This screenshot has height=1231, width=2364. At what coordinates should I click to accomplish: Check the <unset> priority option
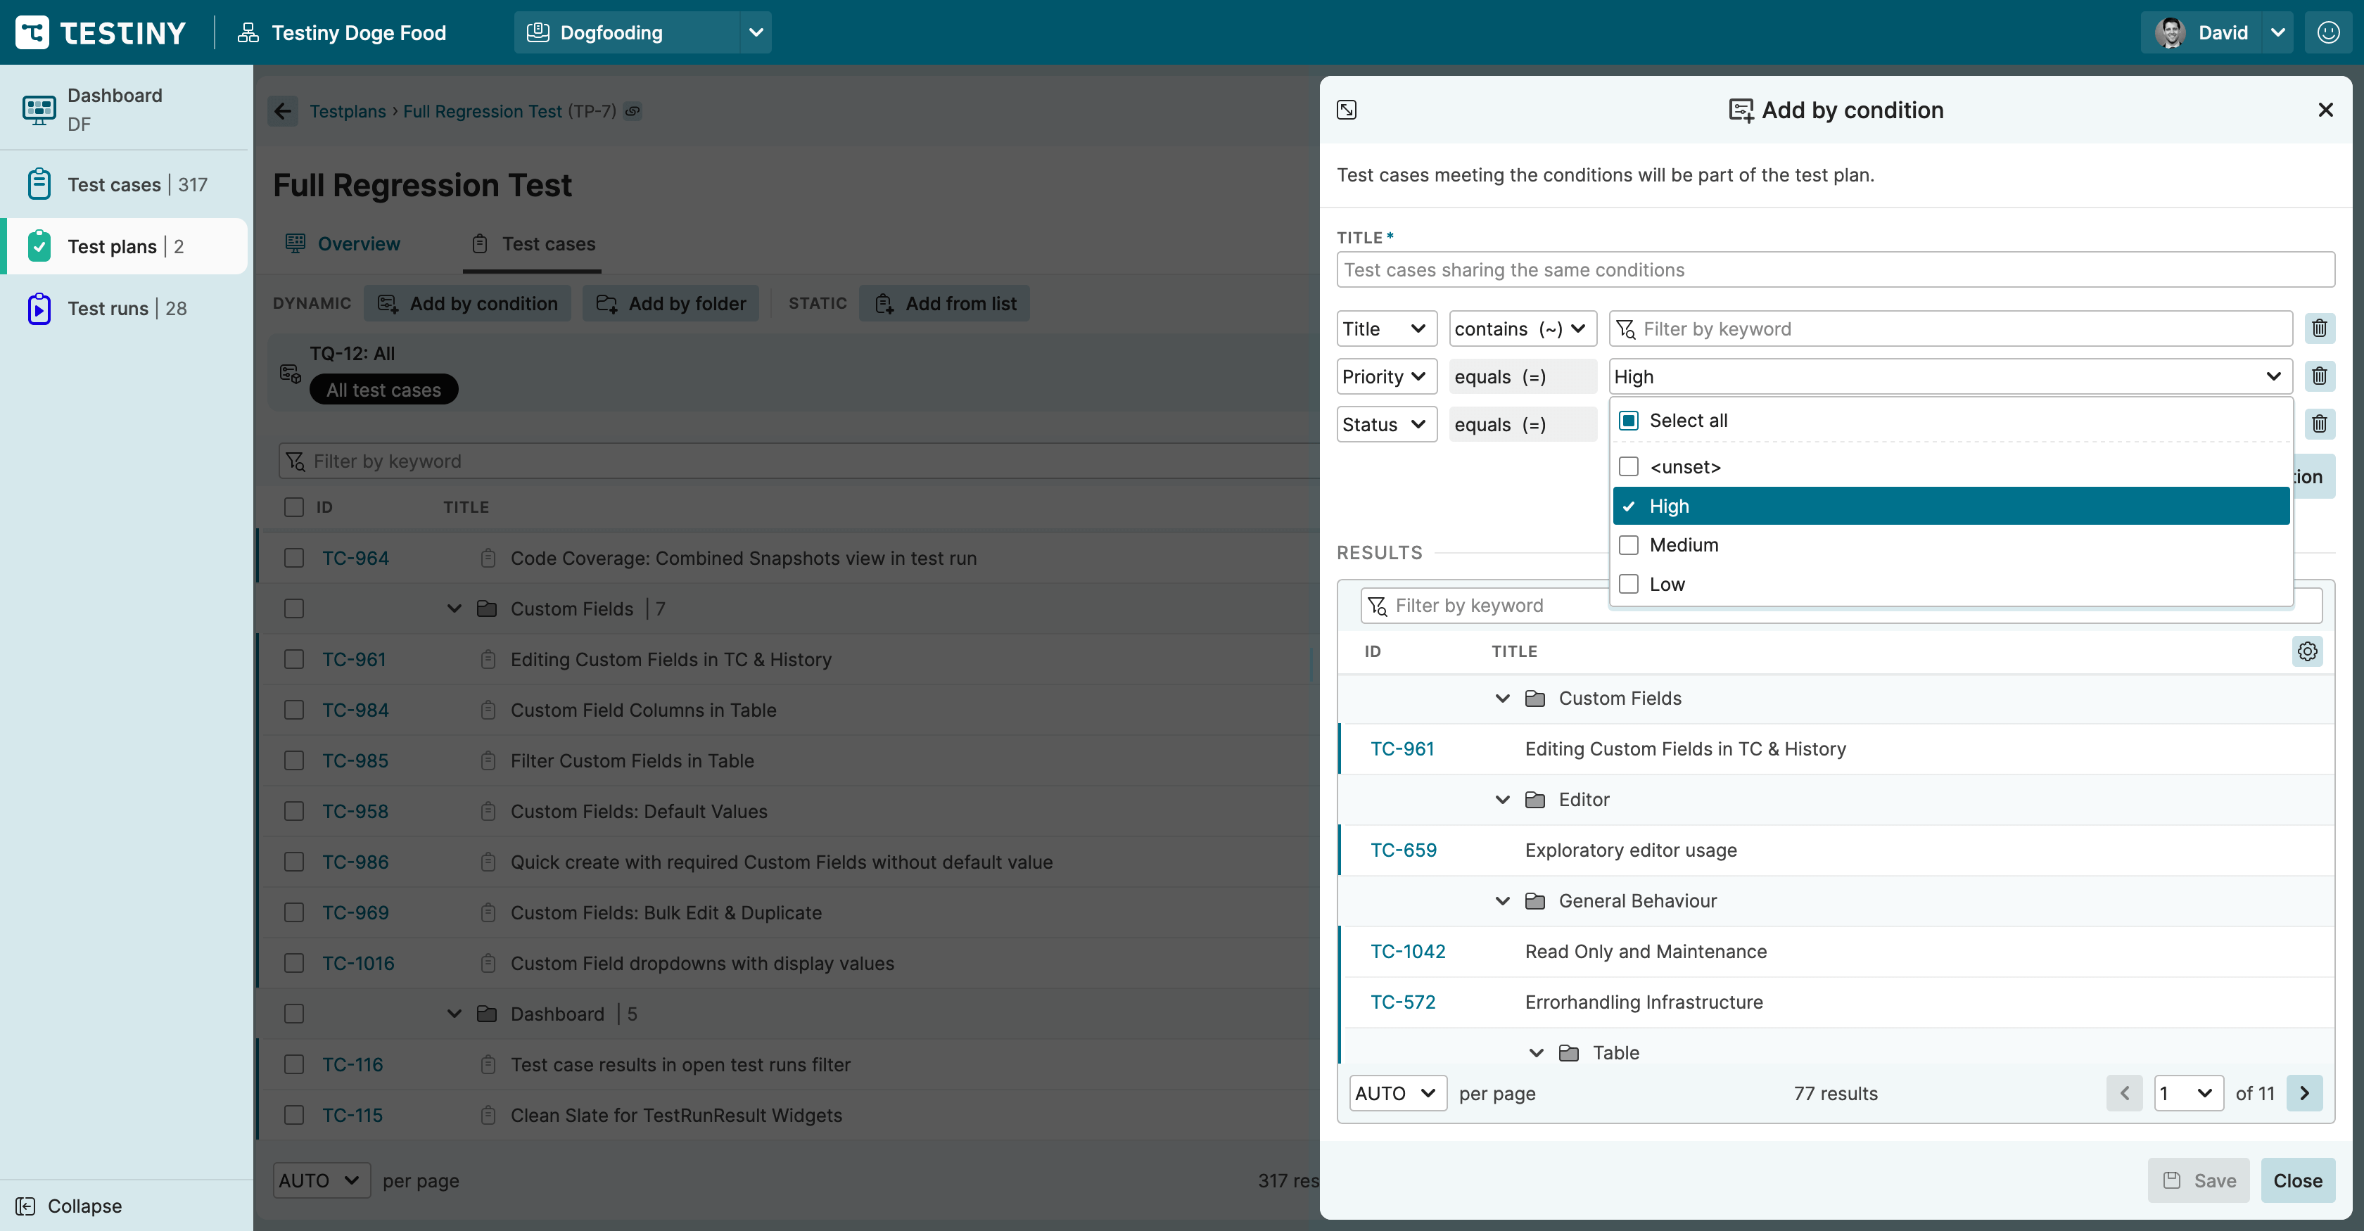1629,467
